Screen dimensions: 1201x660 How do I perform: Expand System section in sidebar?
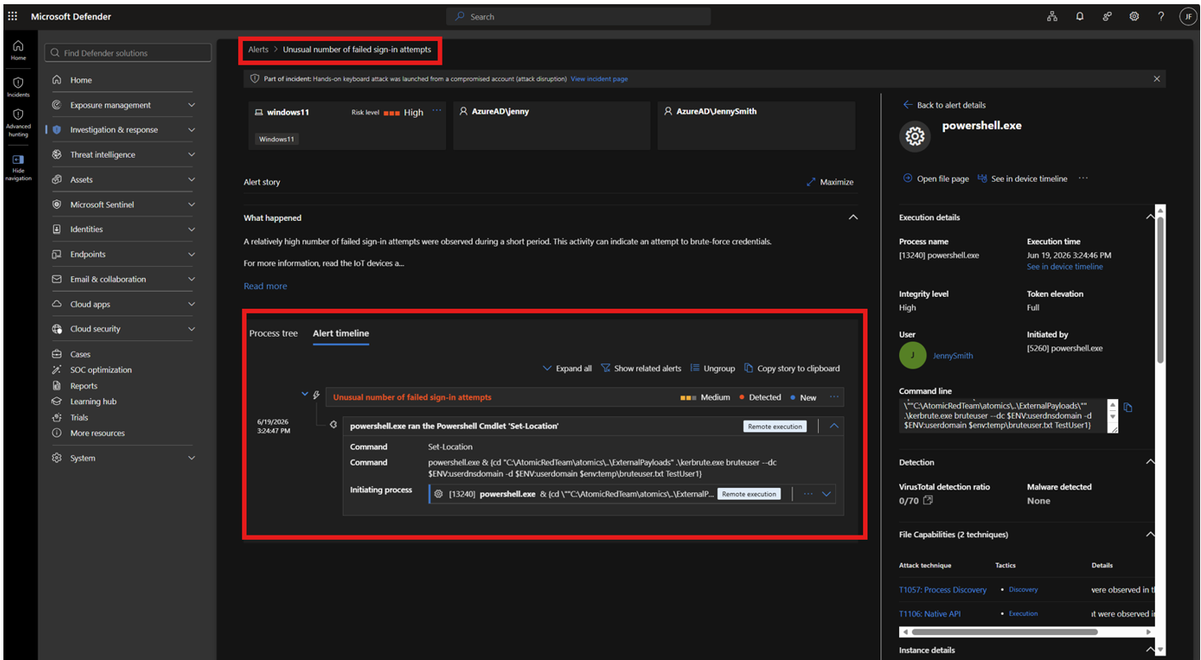pos(191,458)
